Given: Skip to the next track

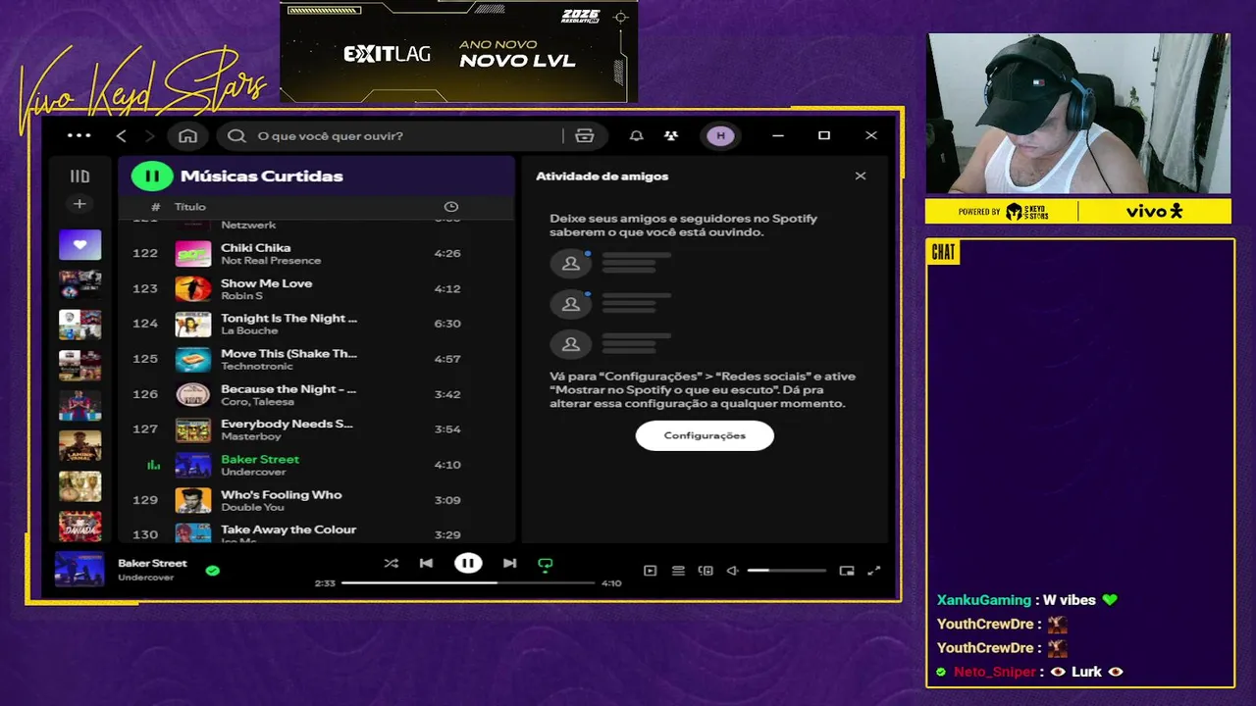Looking at the screenshot, I should [x=509, y=564].
